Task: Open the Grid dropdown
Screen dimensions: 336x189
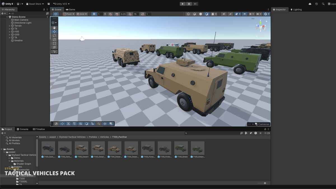Action: [x=82, y=14]
